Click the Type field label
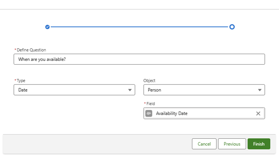 pyautogui.click(x=21, y=80)
